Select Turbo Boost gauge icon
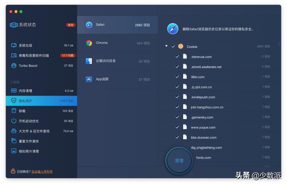 click(x=14, y=66)
